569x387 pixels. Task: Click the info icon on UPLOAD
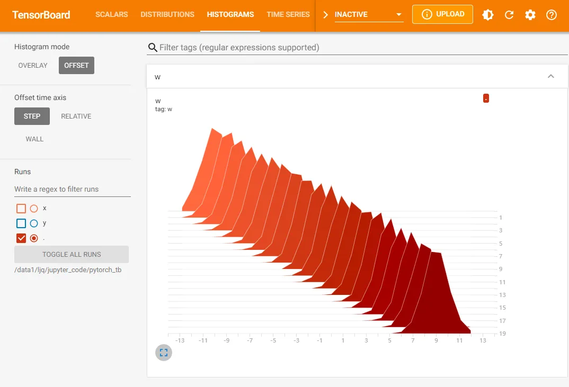tap(427, 14)
